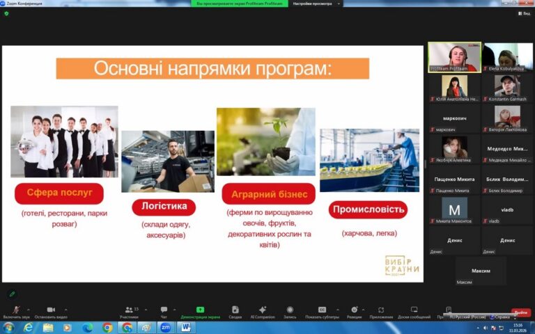This screenshot has height=334, width=535.
Task: Toggle camera with Остановить видео button
Action: 50,310
